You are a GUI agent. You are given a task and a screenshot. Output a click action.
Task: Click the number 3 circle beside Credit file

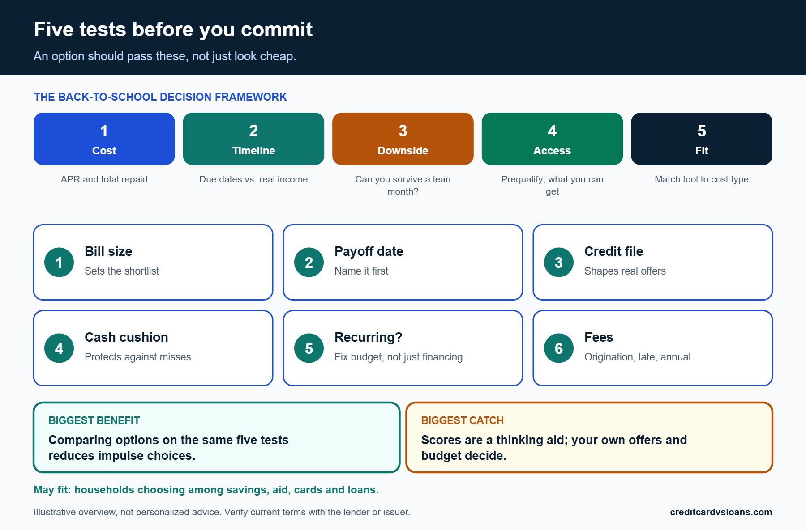click(x=559, y=263)
